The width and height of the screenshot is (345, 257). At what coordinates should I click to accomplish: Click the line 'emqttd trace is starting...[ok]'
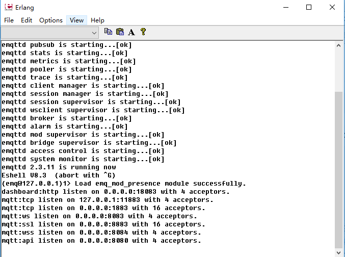click(x=65, y=78)
